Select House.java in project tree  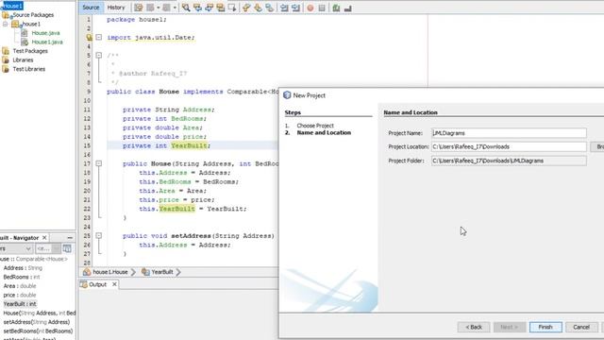coord(45,33)
